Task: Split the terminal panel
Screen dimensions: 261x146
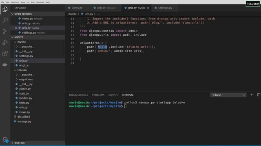Action: pos(259,95)
